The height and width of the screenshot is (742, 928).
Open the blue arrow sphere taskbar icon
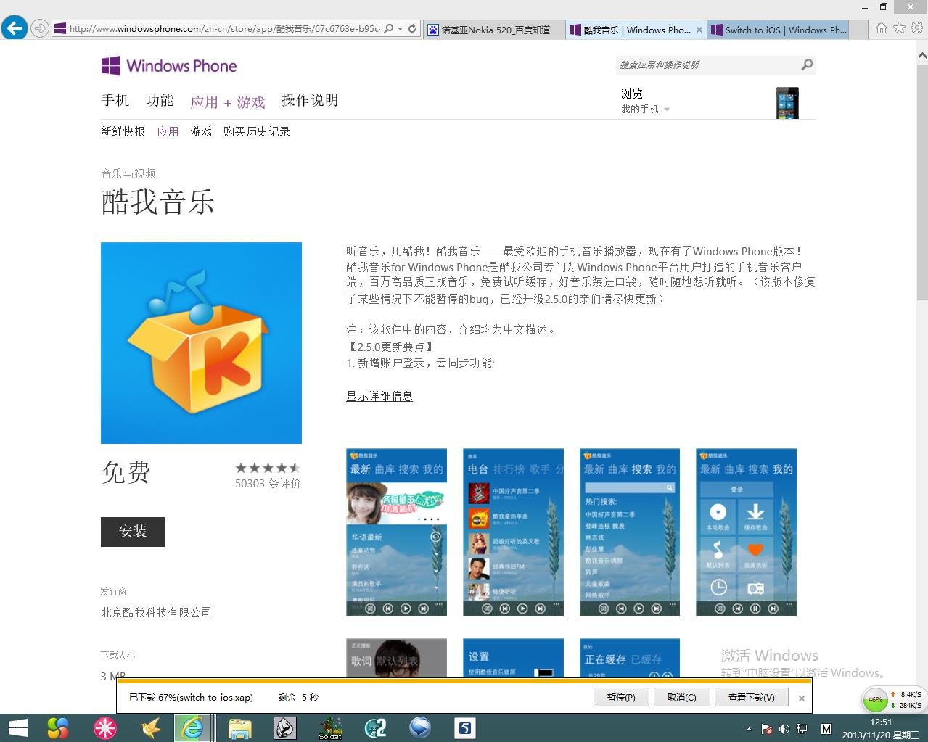click(420, 728)
